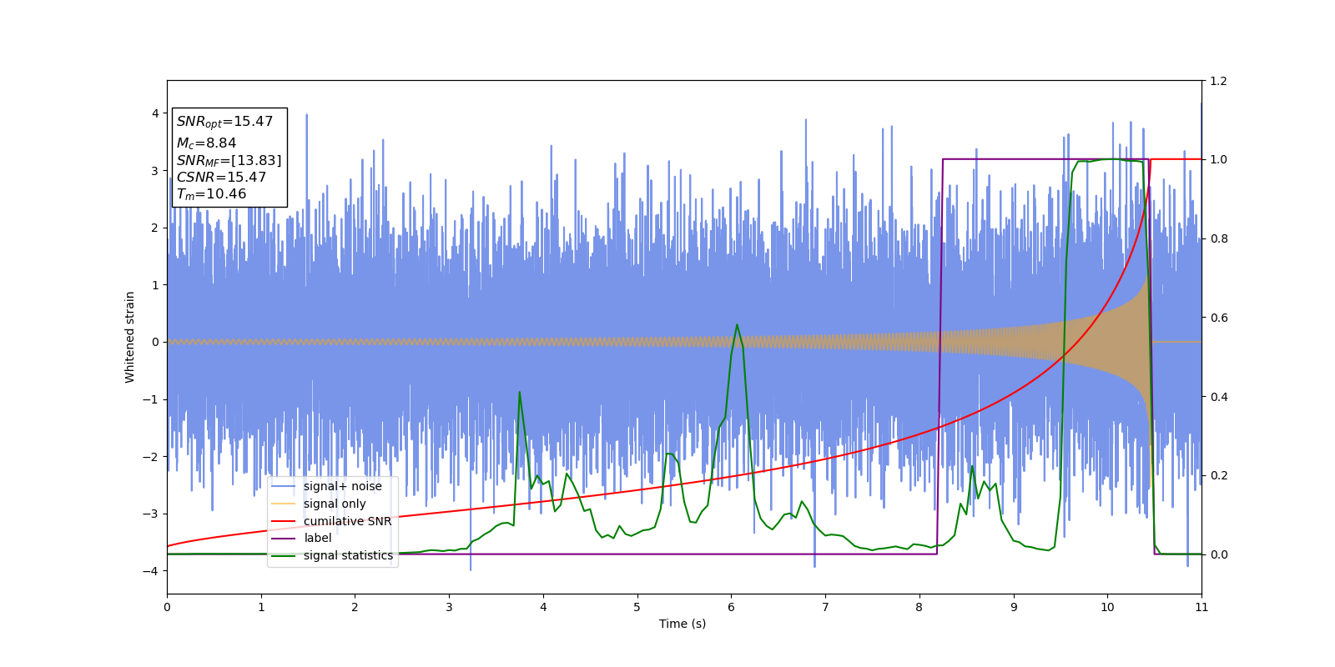
Task: Click the purple label rising edge near 8.2 s
Action: [x=940, y=359]
